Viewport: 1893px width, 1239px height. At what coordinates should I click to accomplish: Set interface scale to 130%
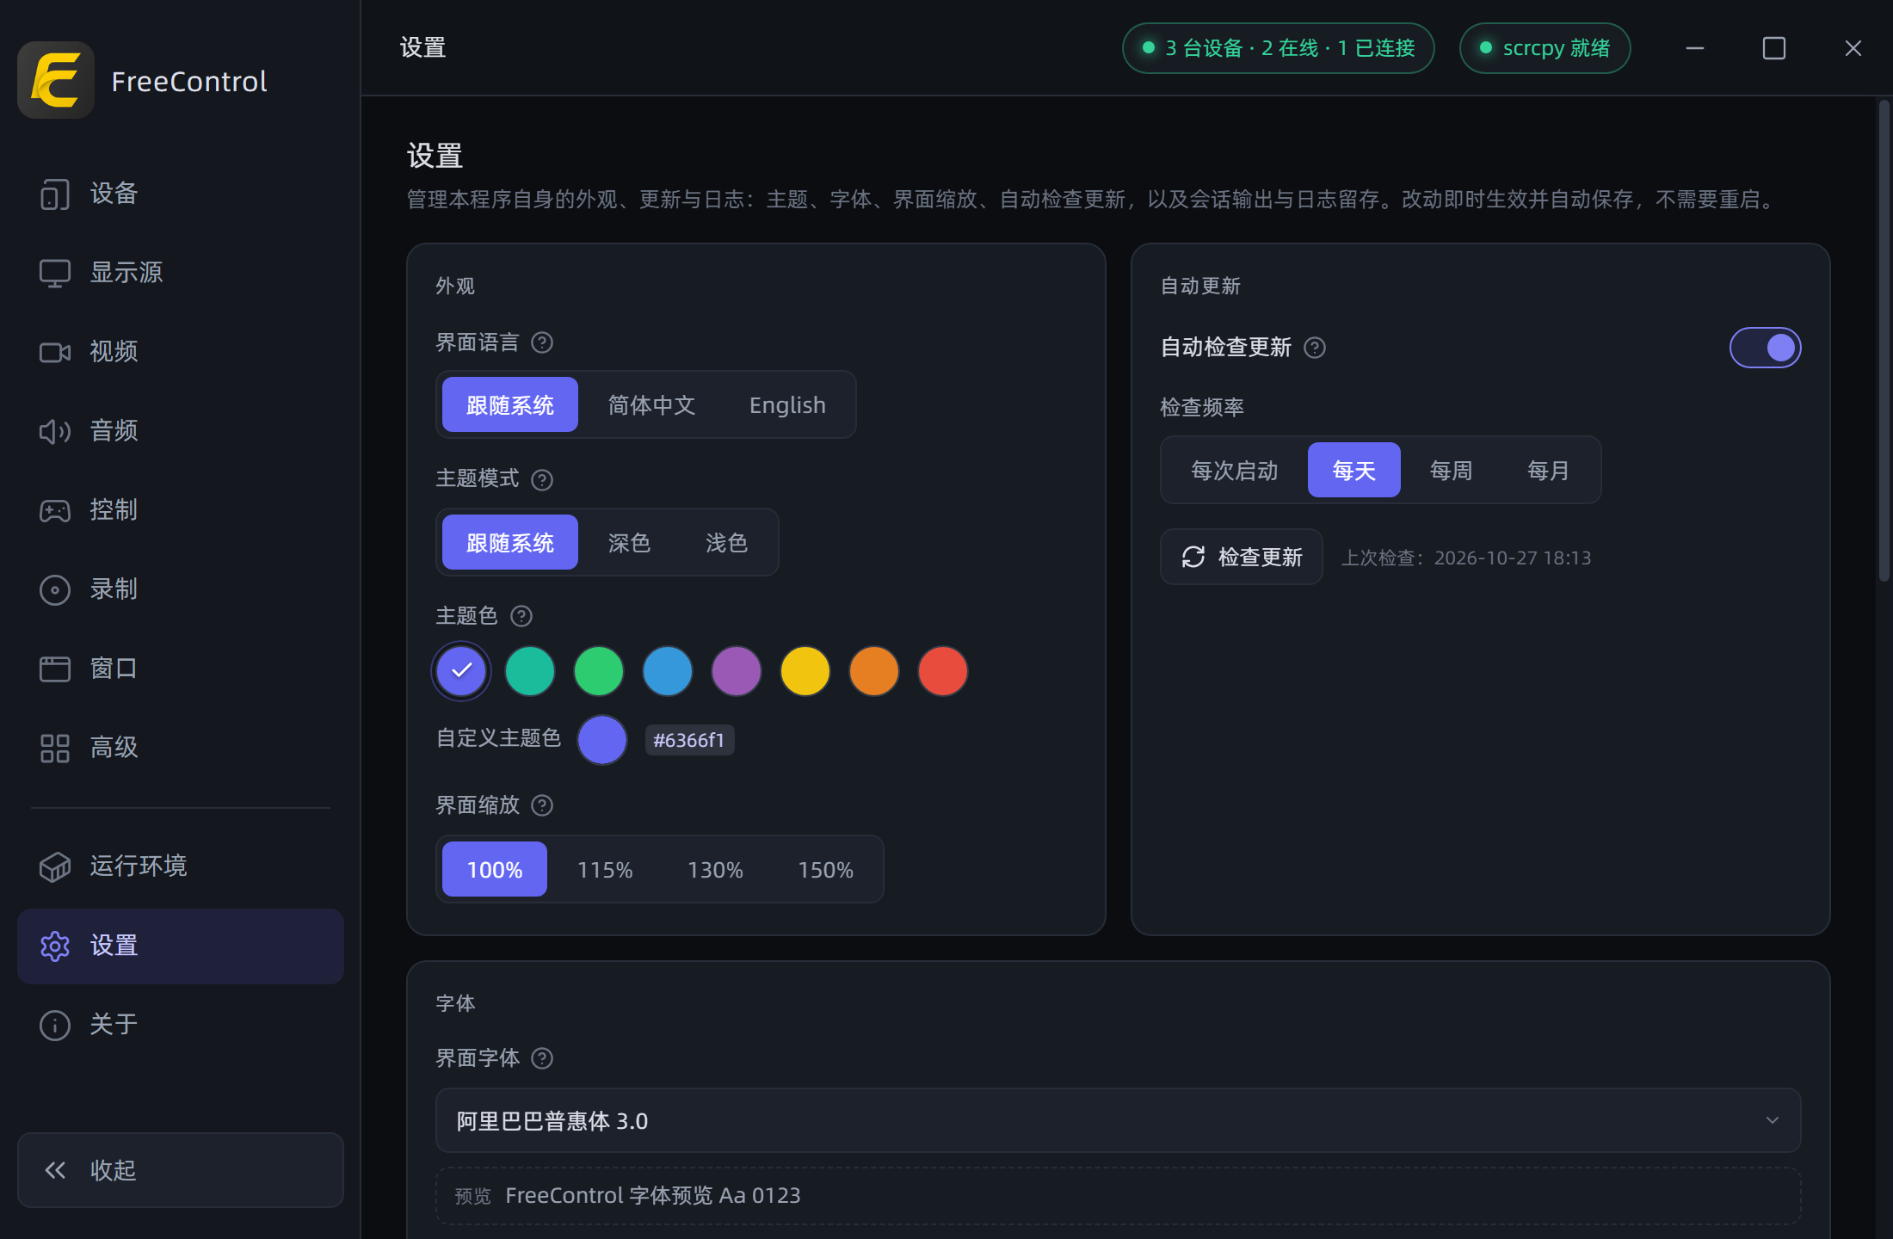point(715,870)
